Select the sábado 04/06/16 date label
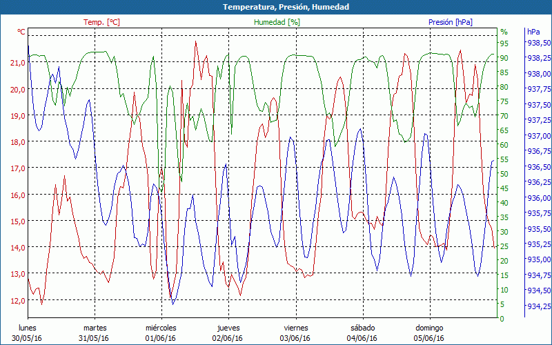The width and height of the screenshot is (552, 345). [362, 333]
